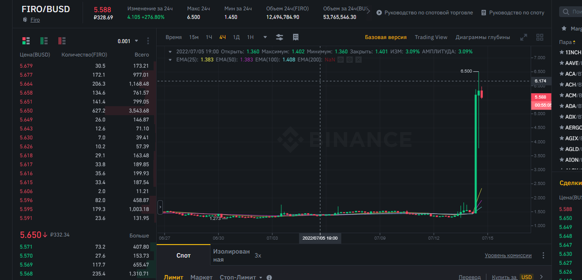The image size is (582, 280).
Task: Click Перевод transfer link
Action: (x=470, y=277)
